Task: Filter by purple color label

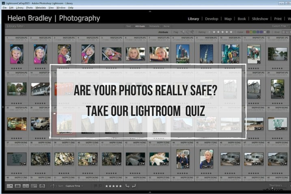Action: 261,32
